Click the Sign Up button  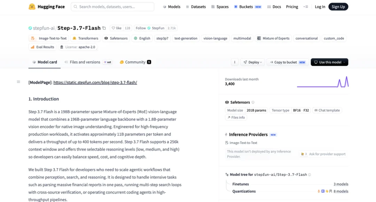coord(338,7)
